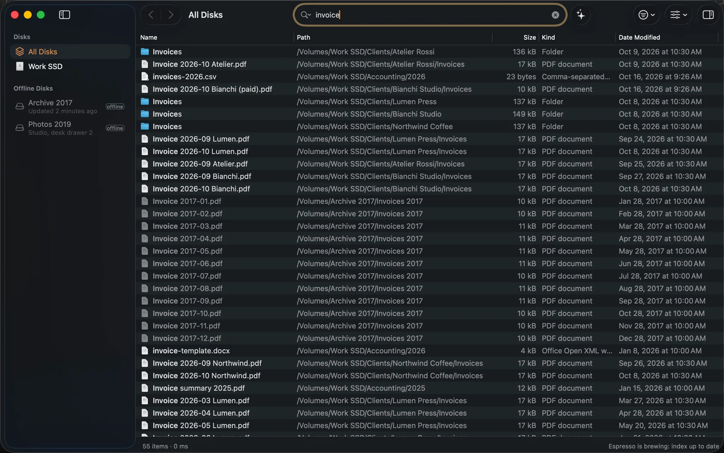Click the 55 items status text

155,446
